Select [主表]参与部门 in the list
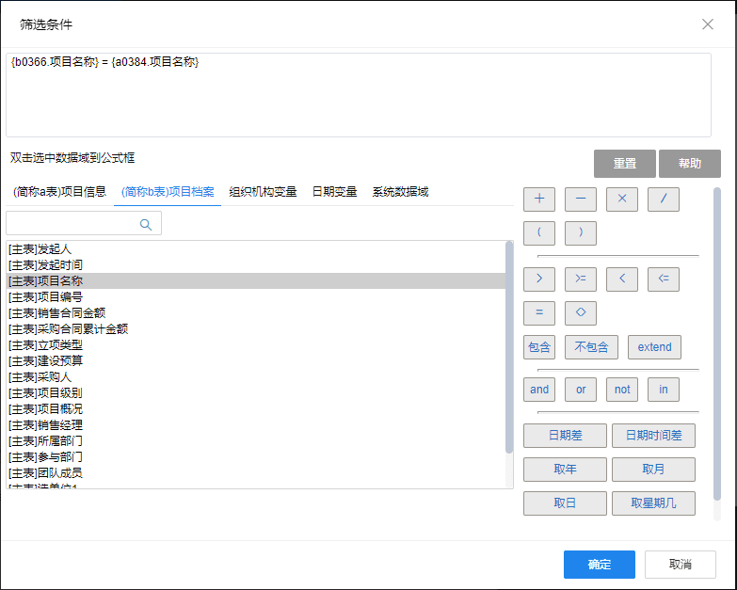The image size is (737, 590). point(256,456)
